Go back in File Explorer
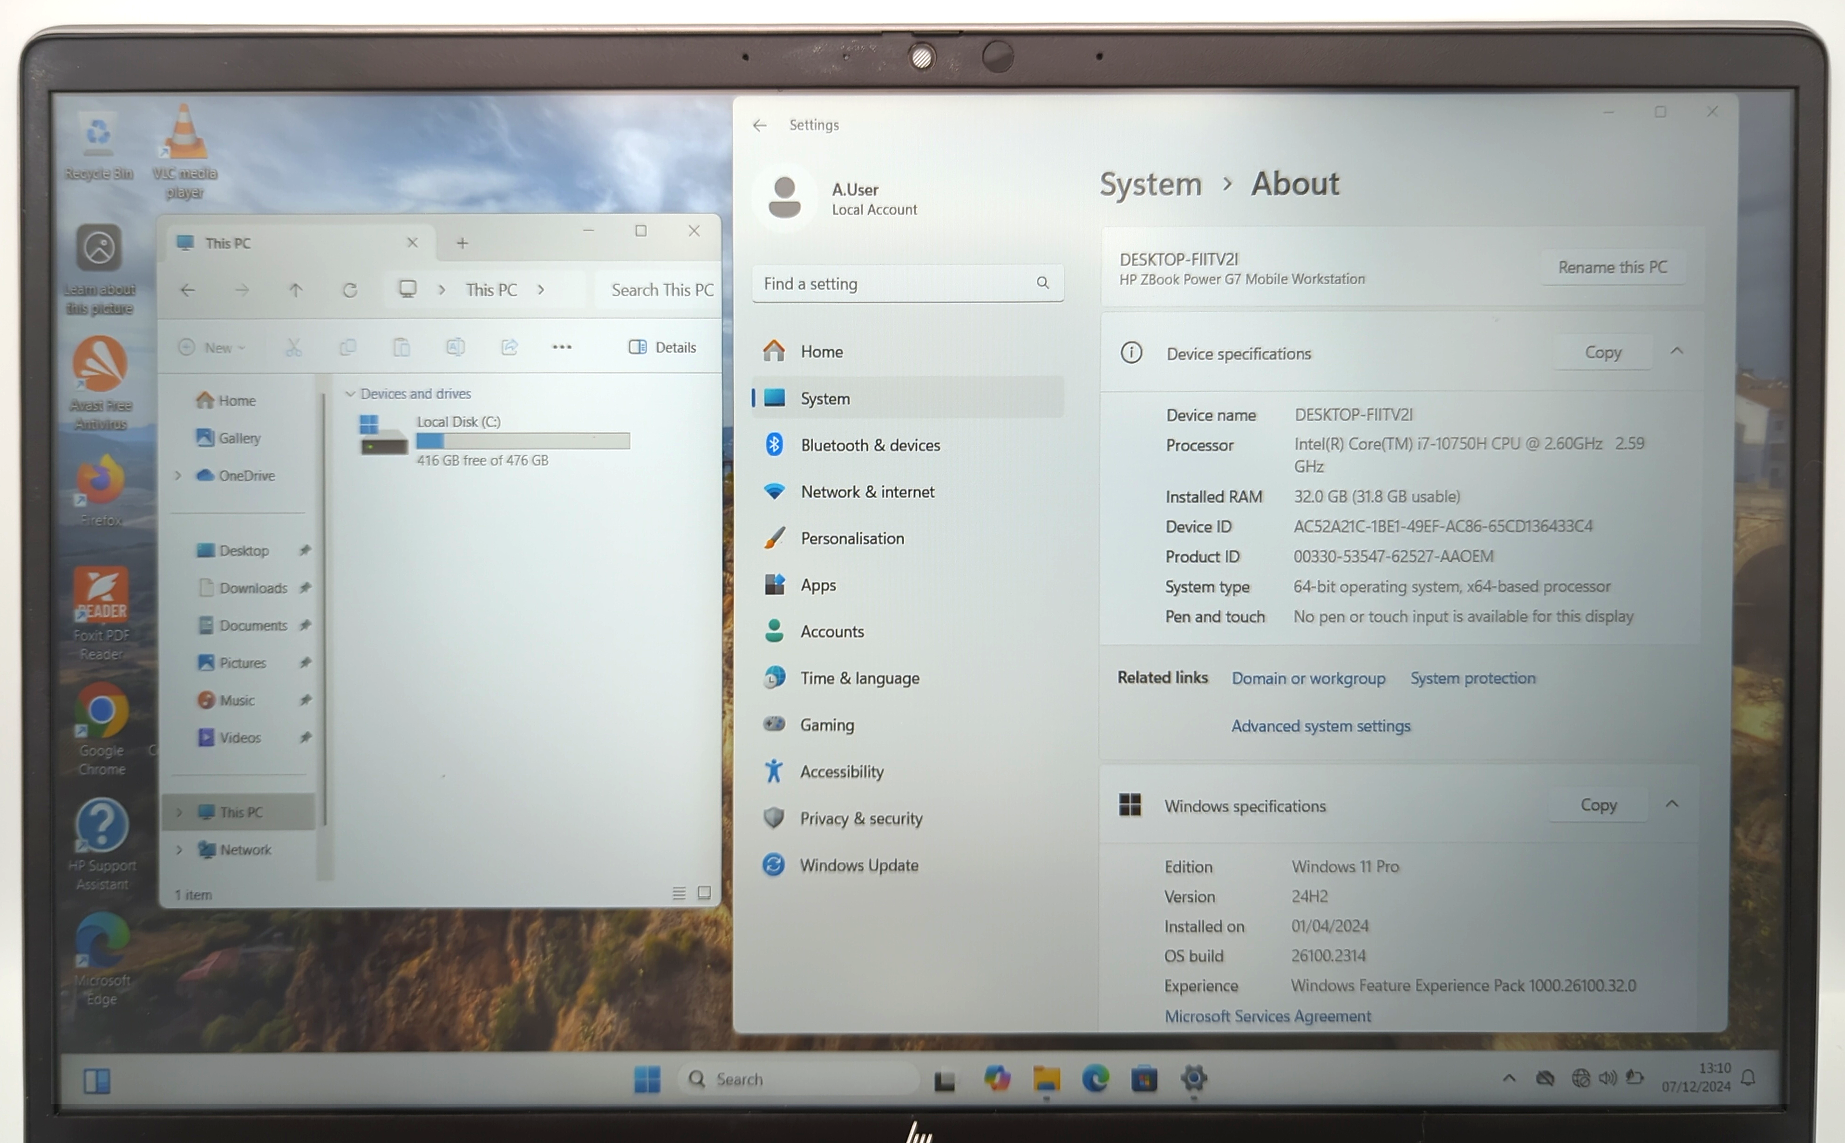Image resolution: width=1845 pixels, height=1143 pixels. point(187,290)
